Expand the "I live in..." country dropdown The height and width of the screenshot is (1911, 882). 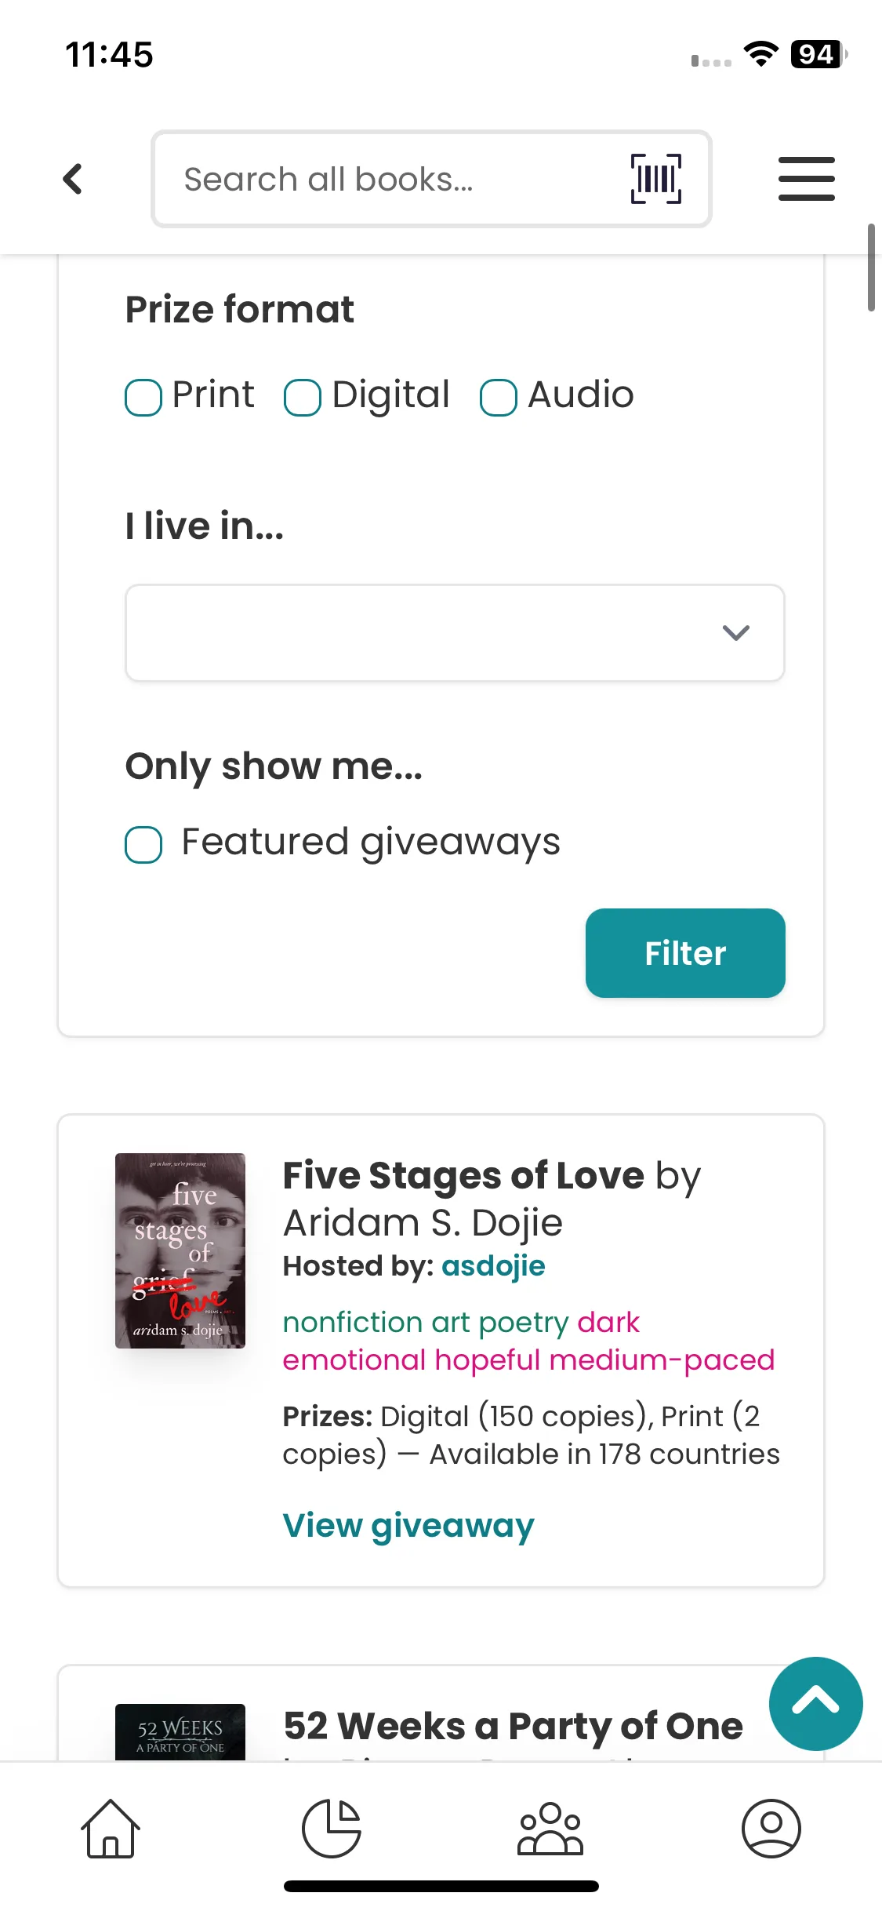point(455,632)
